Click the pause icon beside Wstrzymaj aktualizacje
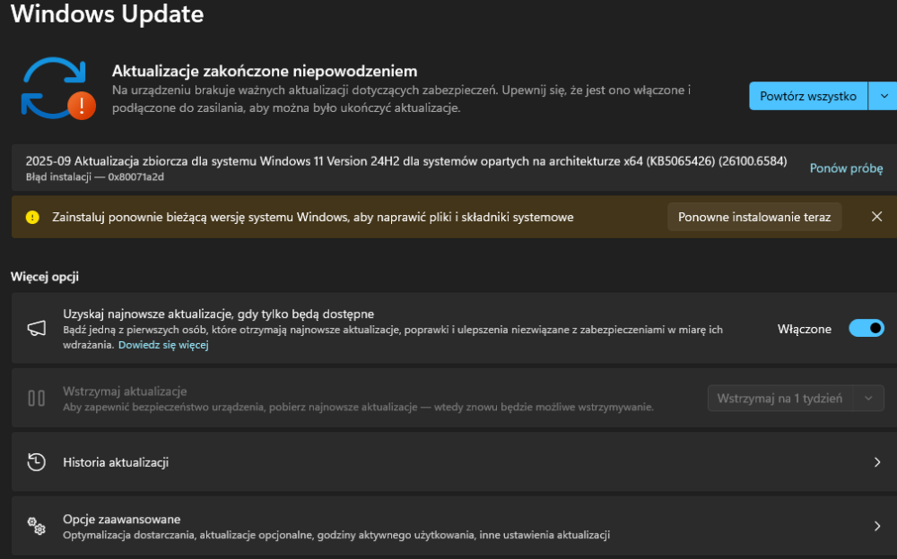 (36, 398)
